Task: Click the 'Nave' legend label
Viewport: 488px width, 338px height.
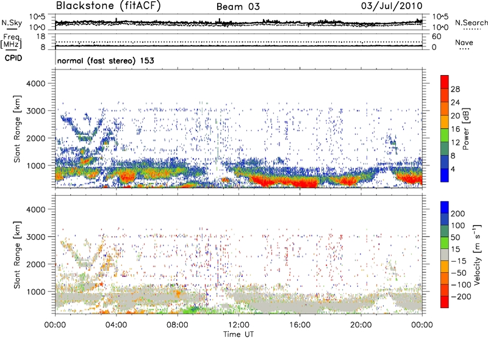Action: pos(464,43)
